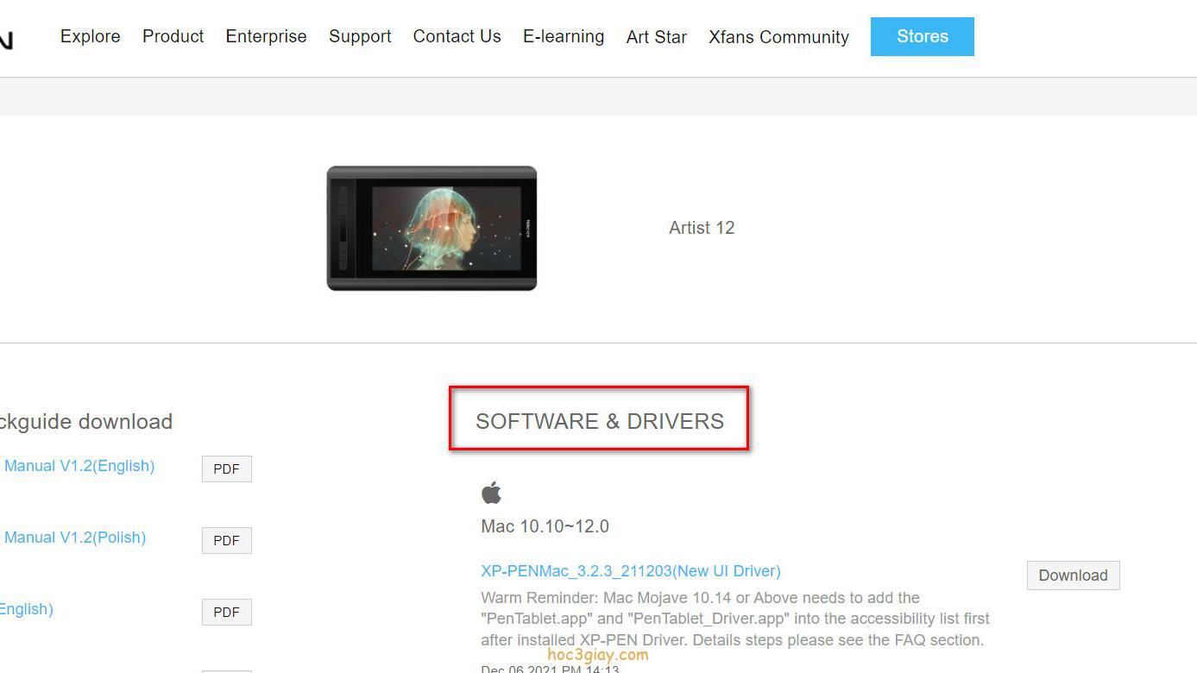Visit Xfans Community
Viewport: 1197px width, 673px height.
[x=778, y=37]
